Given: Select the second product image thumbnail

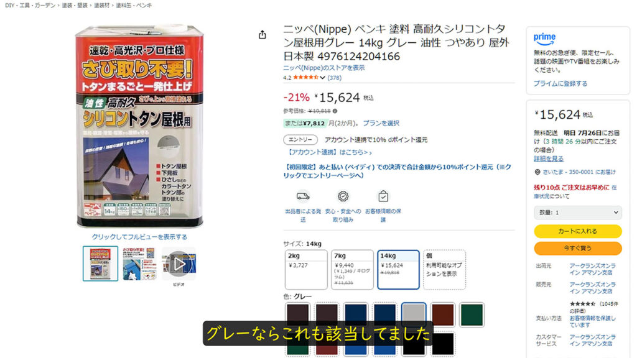Looking at the screenshot, I should tap(139, 264).
